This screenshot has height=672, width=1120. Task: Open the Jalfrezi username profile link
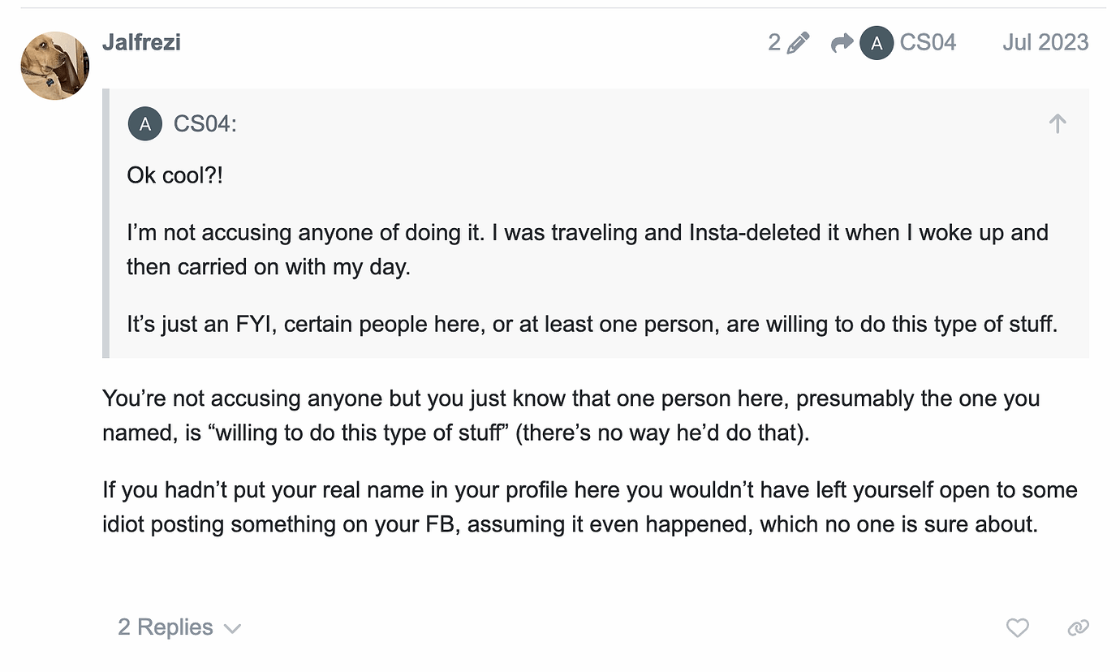point(141,42)
